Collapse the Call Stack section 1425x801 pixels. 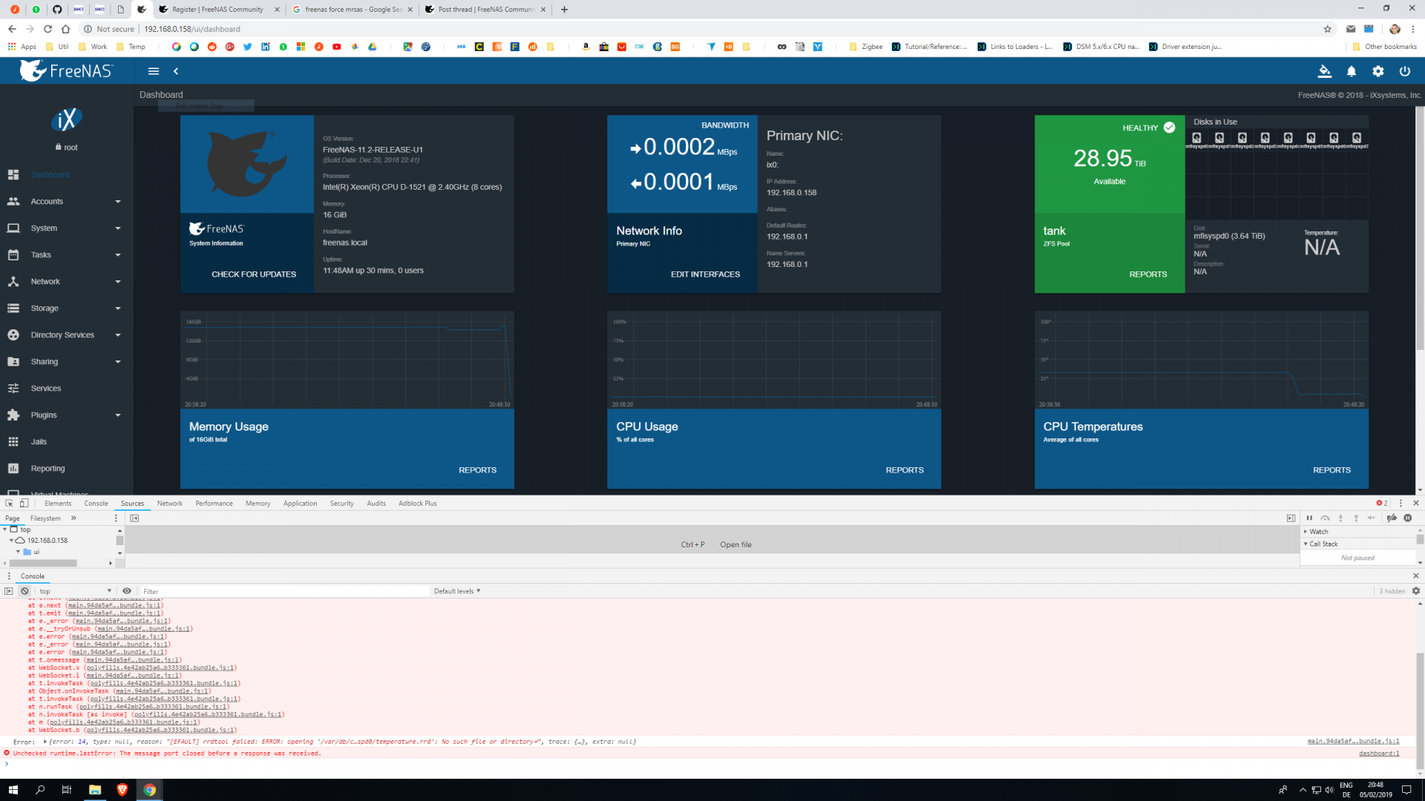coord(1323,544)
